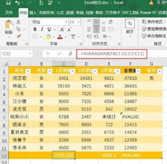Click the red font color swatch button
This screenshot has height=164, width=167.
pyautogui.click(x=60, y=37)
